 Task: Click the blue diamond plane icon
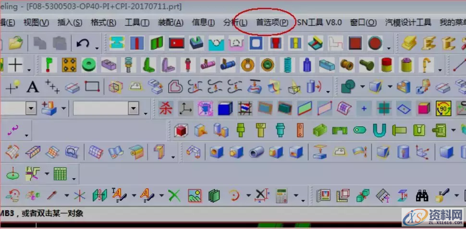pyautogui.click(x=404, y=108)
